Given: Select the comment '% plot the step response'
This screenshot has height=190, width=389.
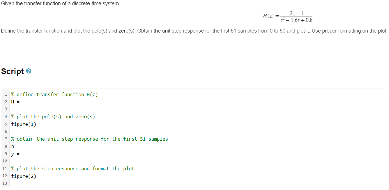Looking at the screenshot, I should point(73,169).
